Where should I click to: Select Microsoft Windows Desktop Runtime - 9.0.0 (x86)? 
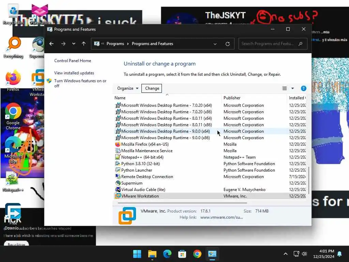click(x=165, y=138)
